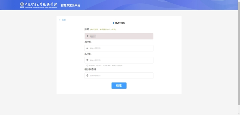Click the user icon in account field
This screenshot has height=115, width=240.
pyautogui.click(x=88, y=36)
